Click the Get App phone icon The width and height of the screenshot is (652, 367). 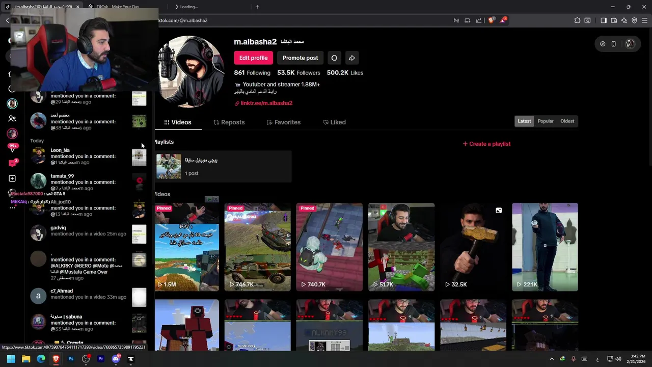tap(614, 44)
